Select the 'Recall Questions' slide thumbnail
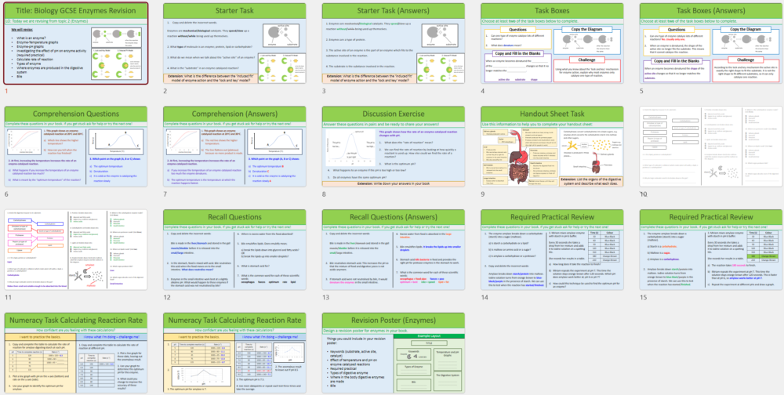This screenshot has width=784, height=395. [234, 250]
